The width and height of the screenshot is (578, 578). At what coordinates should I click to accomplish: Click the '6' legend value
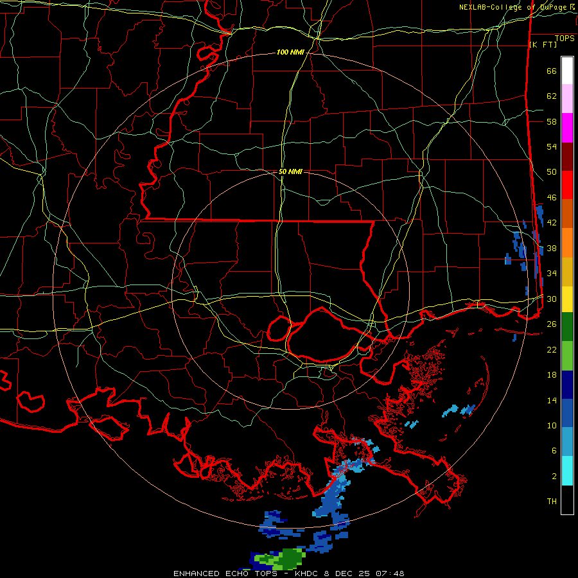[x=554, y=451]
